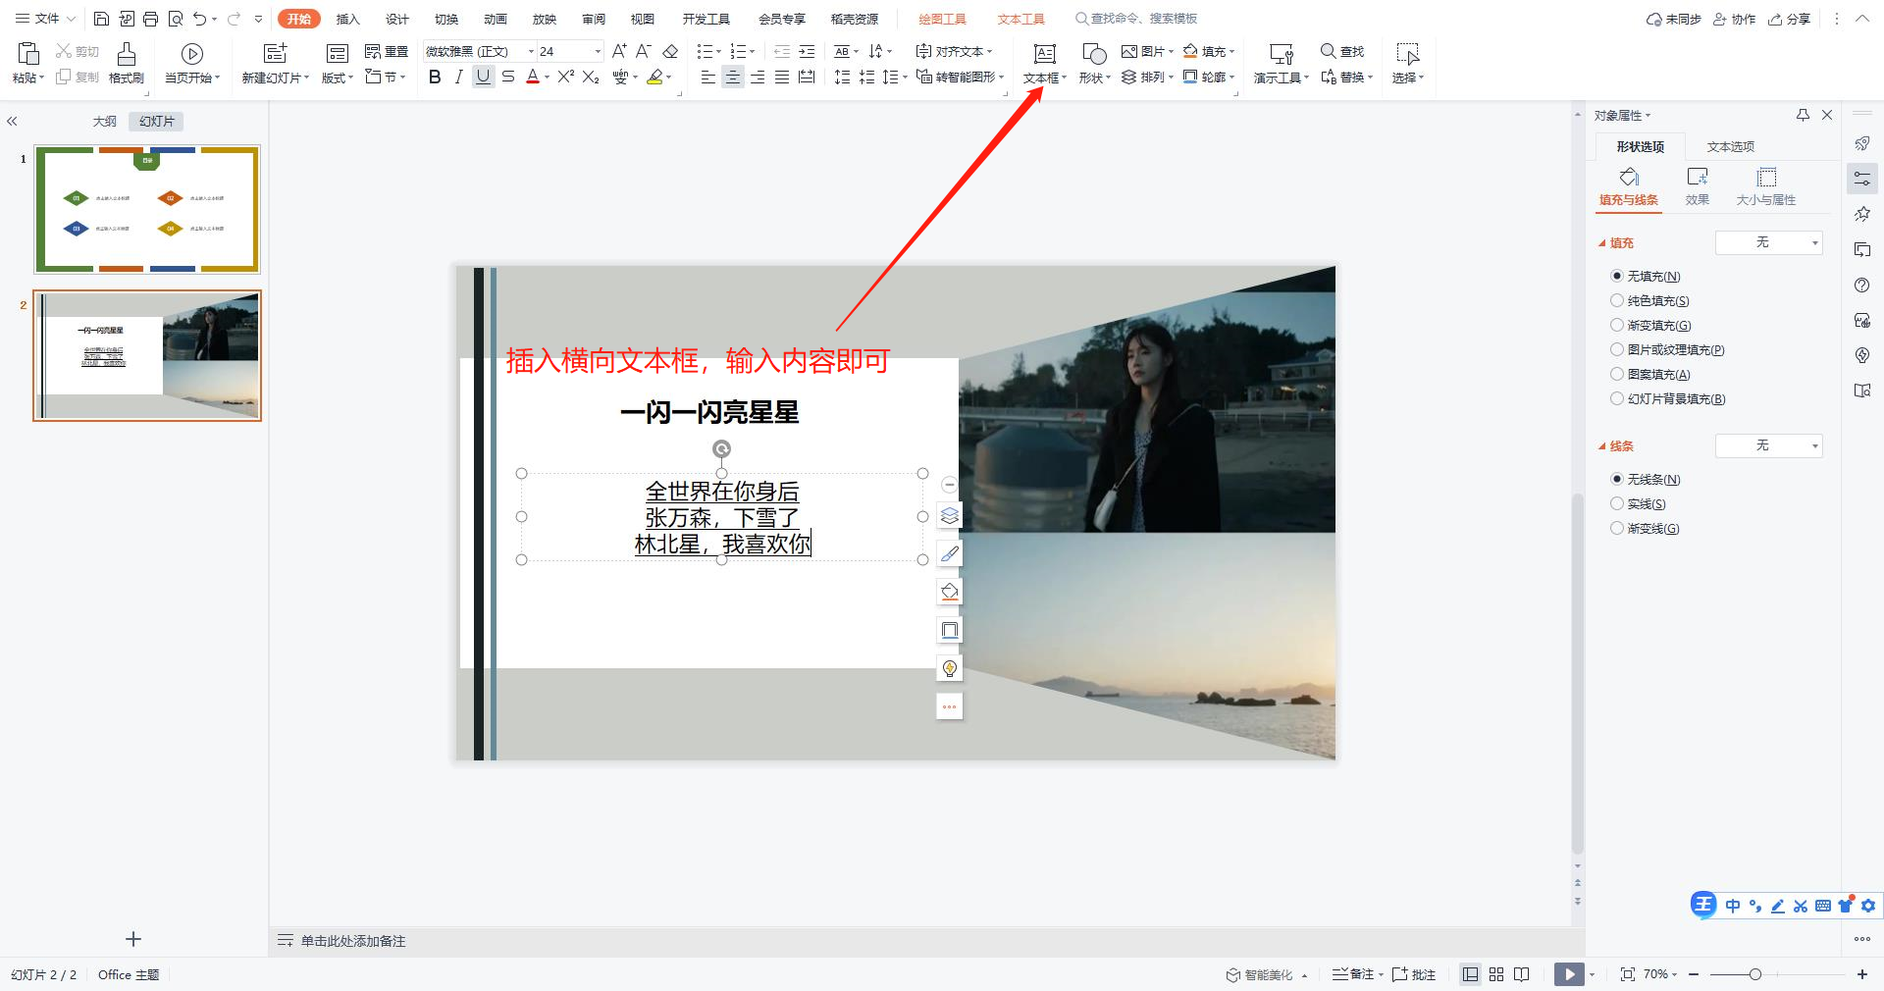The image size is (1884, 991).
Task: Increase font size with A+ icon
Action: (x=619, y=51)
